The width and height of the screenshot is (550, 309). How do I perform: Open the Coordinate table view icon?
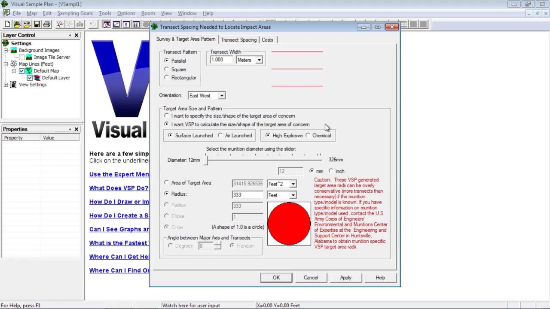coord(136,24)
